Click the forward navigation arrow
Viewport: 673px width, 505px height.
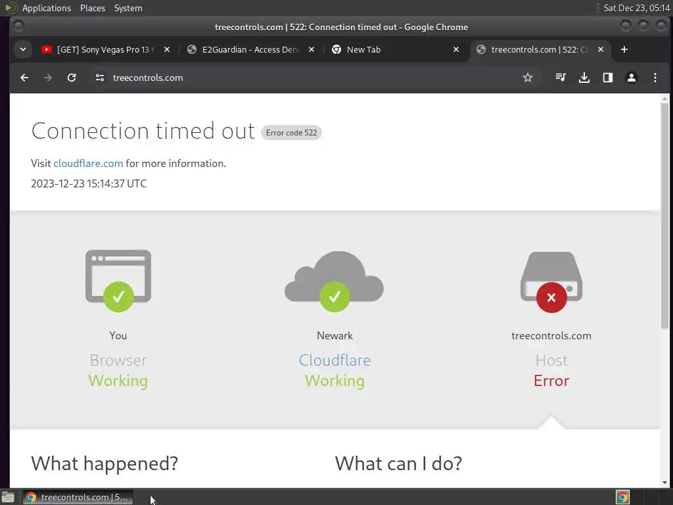pos(48,78)
